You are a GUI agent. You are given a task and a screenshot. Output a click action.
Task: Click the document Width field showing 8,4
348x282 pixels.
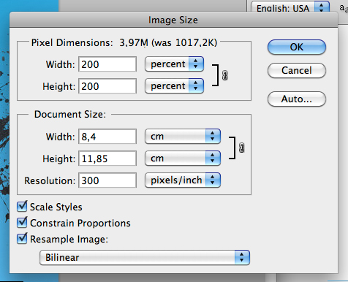[x=107, y=137]
